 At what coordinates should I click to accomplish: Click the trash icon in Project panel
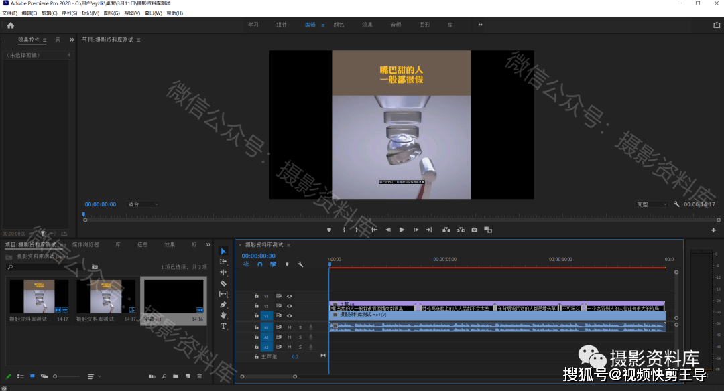199,376
